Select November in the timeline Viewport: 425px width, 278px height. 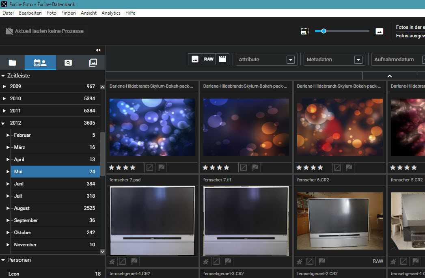pyautogui.click(x=55, y=245)
